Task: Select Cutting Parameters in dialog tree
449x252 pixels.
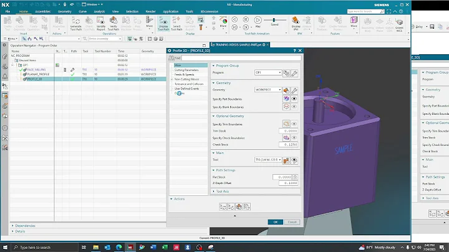Action: (x=186, y=70)
